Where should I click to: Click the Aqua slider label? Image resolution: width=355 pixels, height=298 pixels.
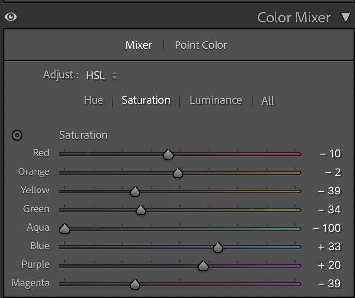pos(38,228)
